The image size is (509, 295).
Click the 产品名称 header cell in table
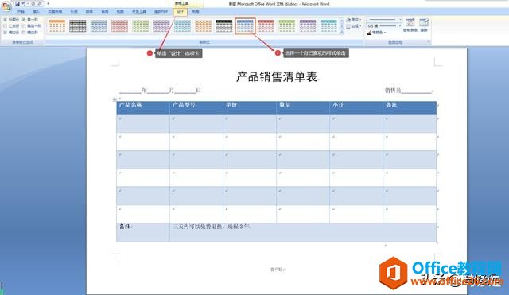pyautogui.click(x=143, y=107)
